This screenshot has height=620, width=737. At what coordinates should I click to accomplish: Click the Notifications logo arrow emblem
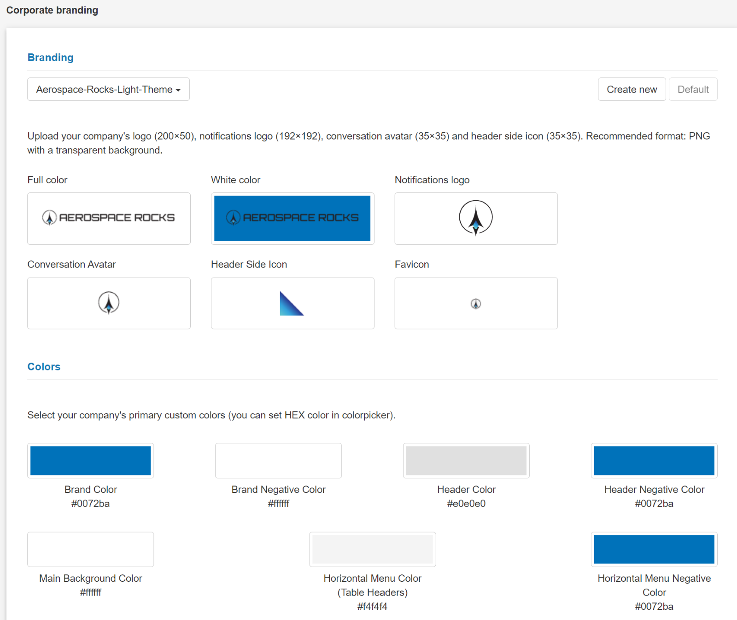[475, 218]
